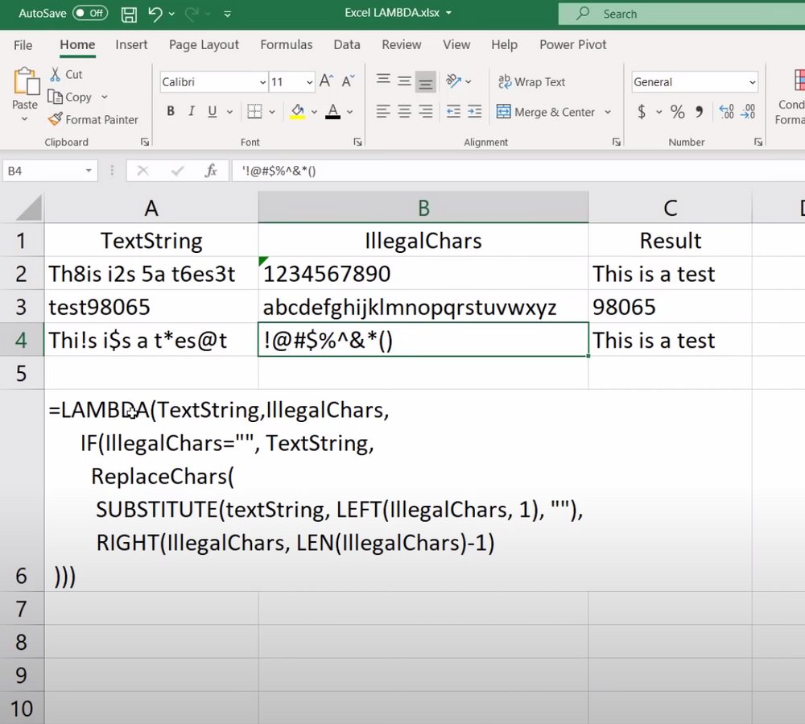Click the formula bar showing '!@#$%^&*()
This screenshot has height=724, width=805.
[x=518, y=171]
